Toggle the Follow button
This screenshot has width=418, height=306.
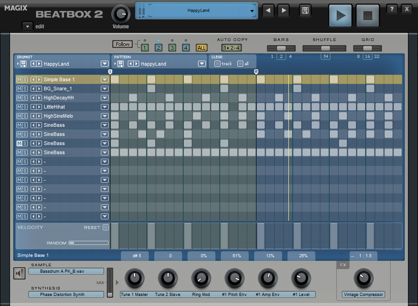(122, 44)
